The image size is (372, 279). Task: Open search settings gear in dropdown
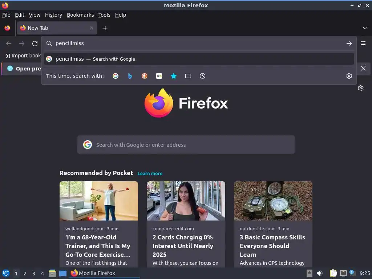[349, 76]
